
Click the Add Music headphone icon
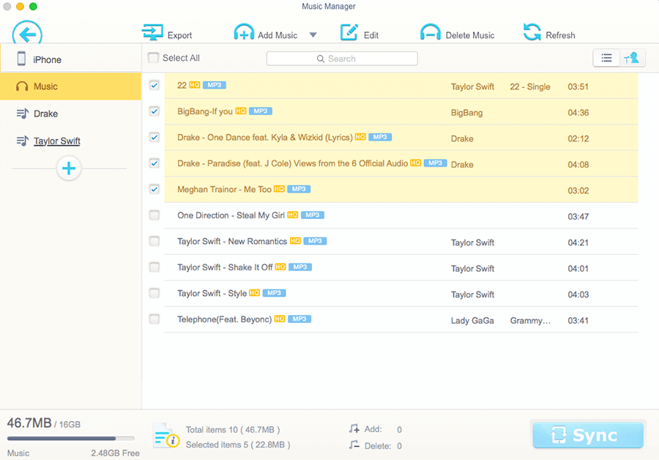pyautogui.click(x=244, y=34)
